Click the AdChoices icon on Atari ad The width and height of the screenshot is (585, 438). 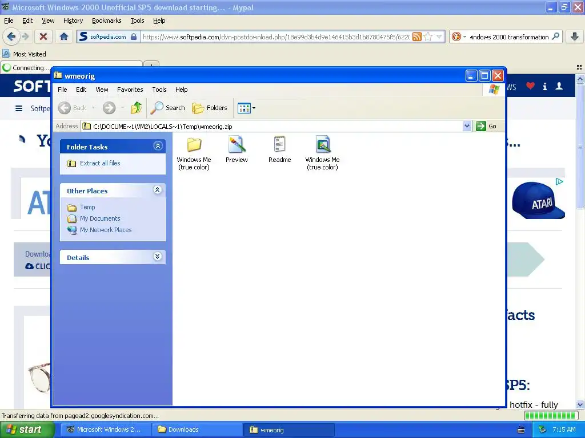pyautogui.click(x=559, y=182)
